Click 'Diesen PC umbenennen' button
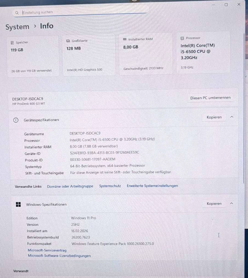The height and width of the screenshot is (278, 248). pos(211,98)
